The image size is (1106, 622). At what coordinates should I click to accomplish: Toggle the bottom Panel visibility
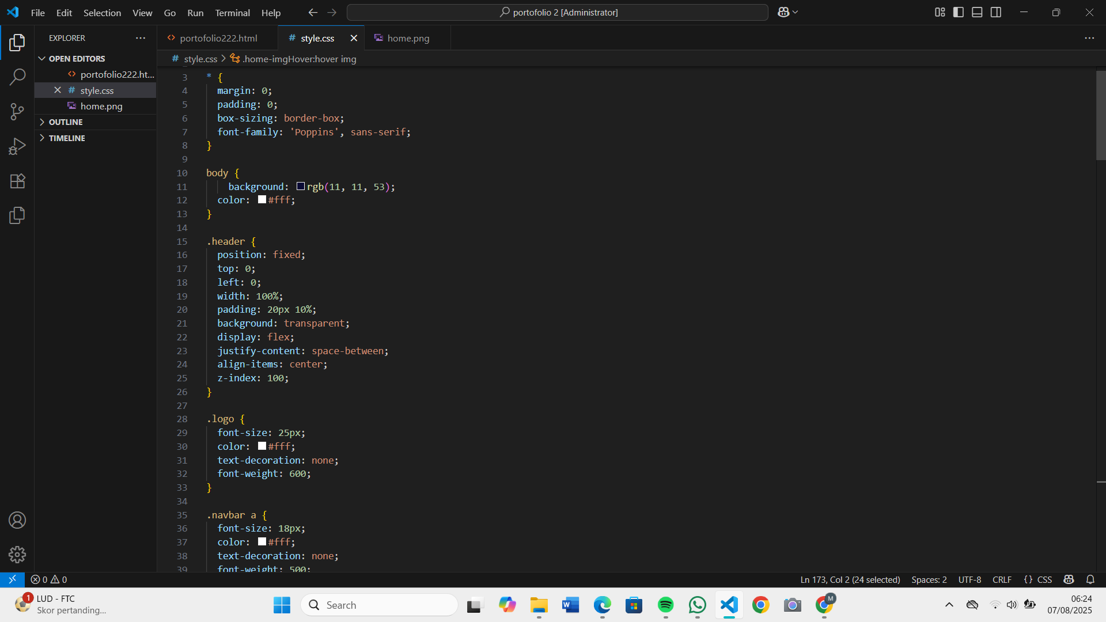977,12
